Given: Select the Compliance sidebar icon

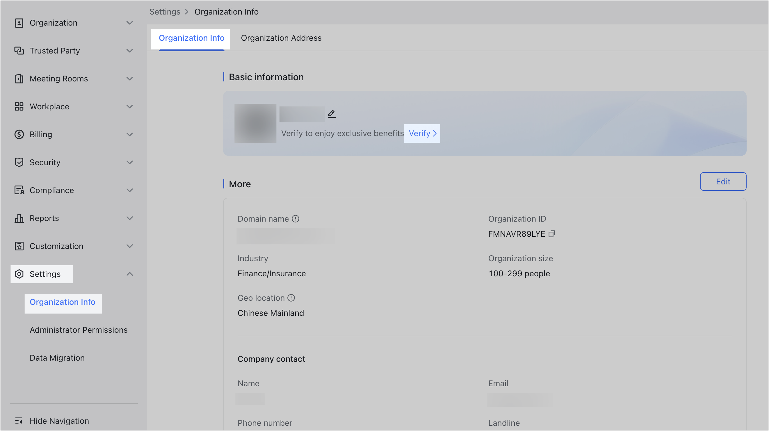Looking at the screenshot, I should pyautogui.click(x=19, y=190).
